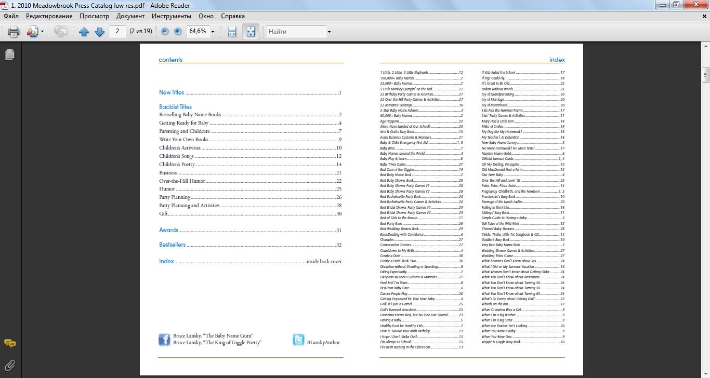Open the Pages thumbnails panel in sidebar
The width and height of the screenshot is (710, 378).
point(10,54)
